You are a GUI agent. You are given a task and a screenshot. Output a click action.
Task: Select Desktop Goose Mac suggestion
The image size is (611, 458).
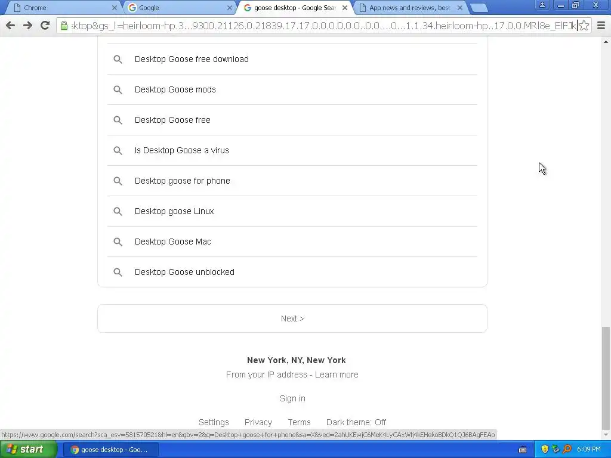292,242
